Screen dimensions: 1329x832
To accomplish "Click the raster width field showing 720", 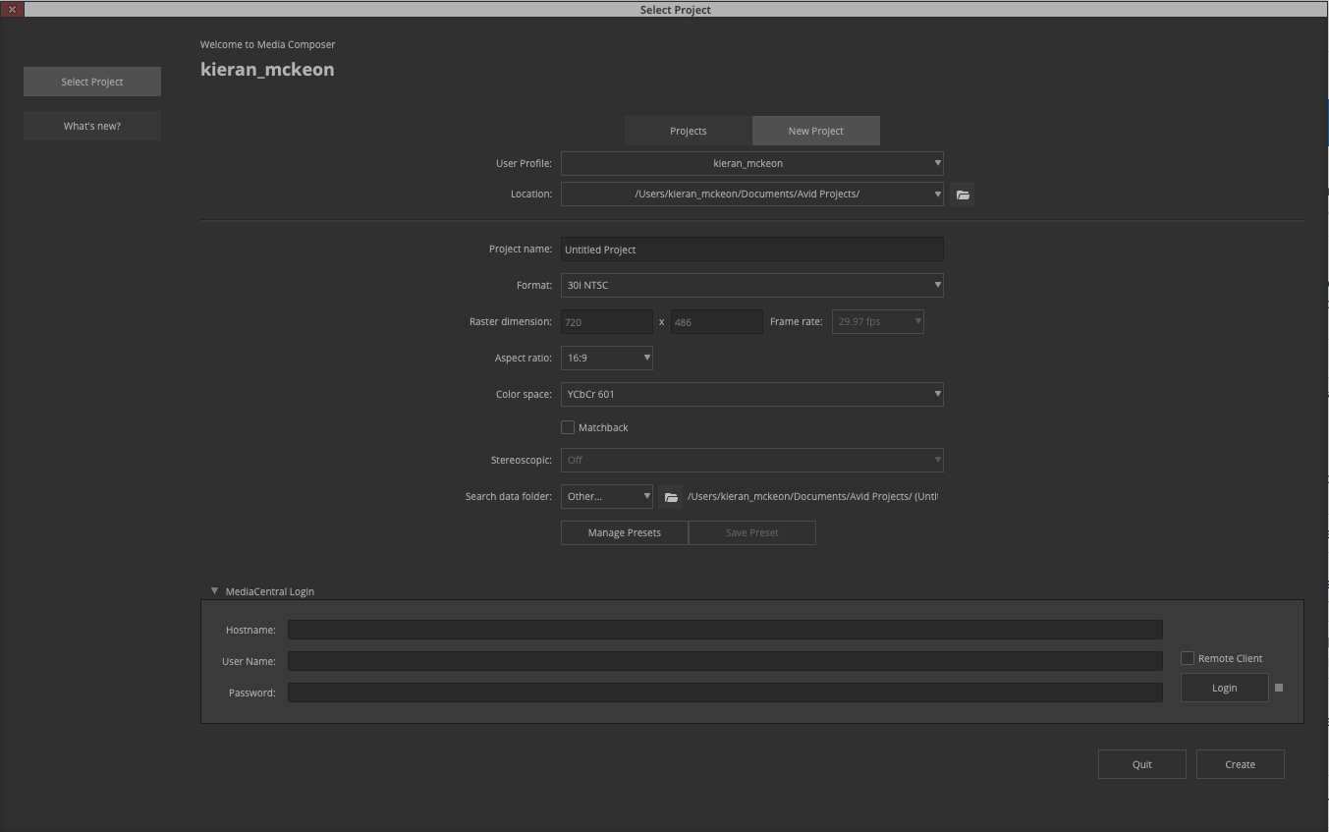I will tap(607, 321).
